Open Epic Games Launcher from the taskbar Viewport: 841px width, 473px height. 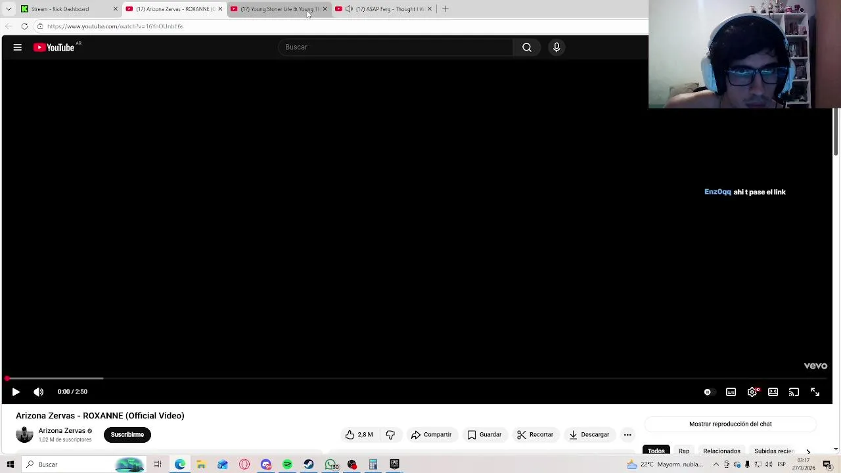click(x=395, y=464)
